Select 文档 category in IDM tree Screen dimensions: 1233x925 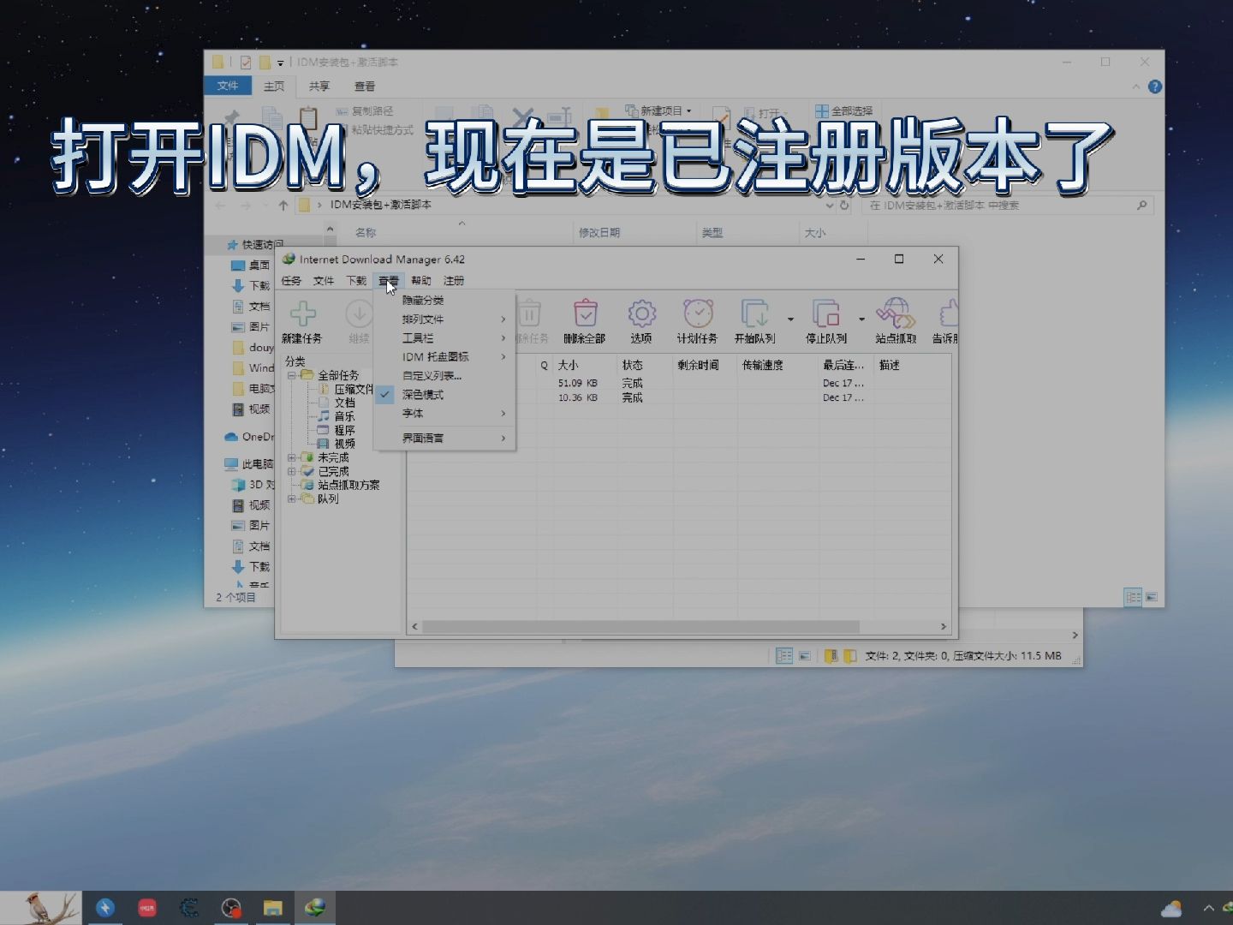point(344,403)
